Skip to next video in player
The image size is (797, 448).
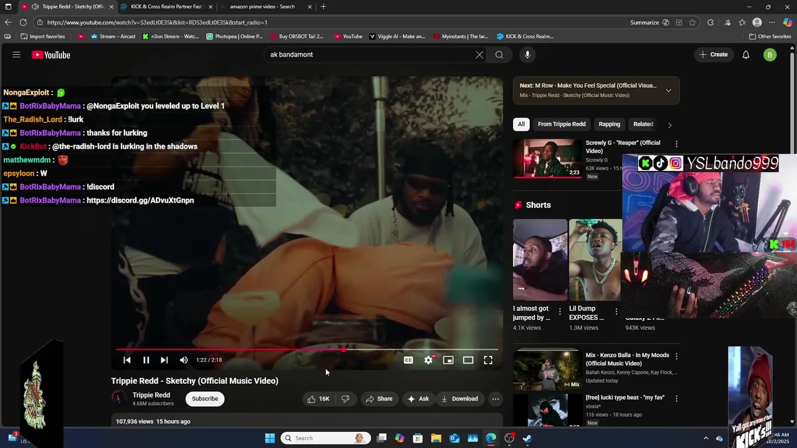[164, 360]
